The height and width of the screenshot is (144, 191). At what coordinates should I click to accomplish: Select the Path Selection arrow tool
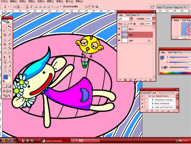[5, 57]
